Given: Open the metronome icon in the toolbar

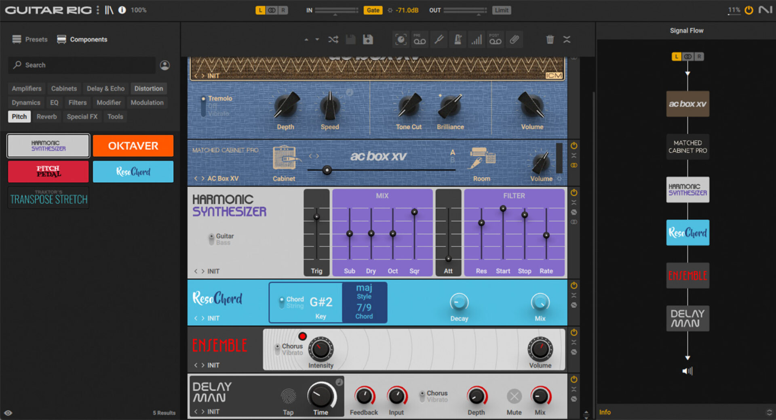Looking at the screenshot, I should click(x=458, y=39).
